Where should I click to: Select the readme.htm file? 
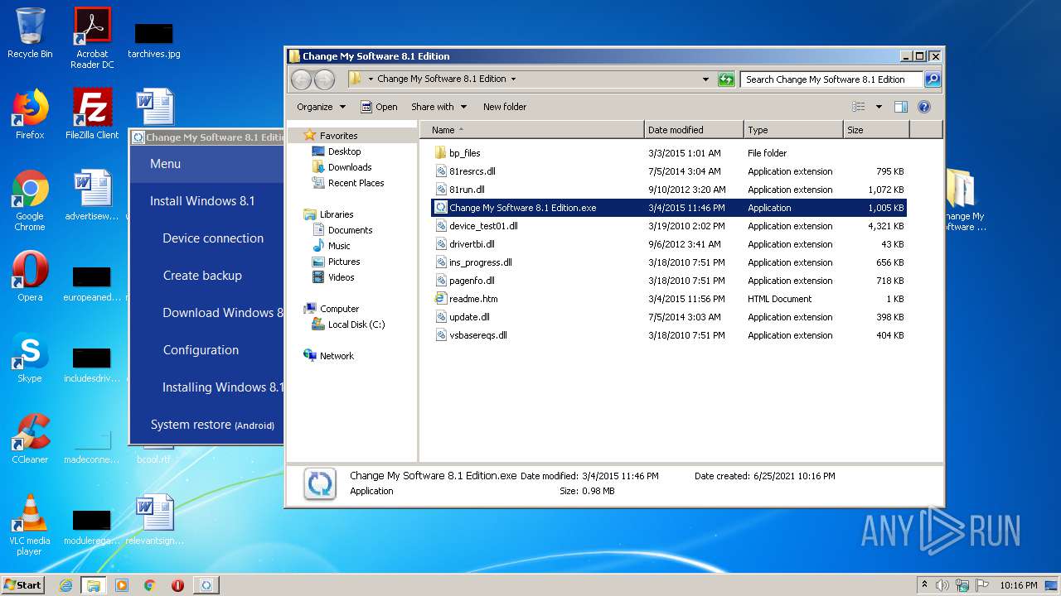(669, 299)
